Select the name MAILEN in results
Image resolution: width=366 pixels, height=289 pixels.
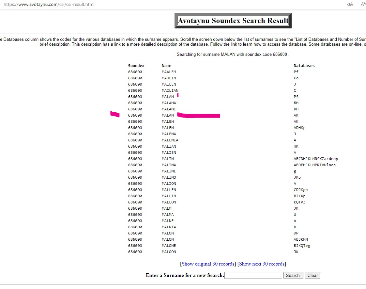point(169,84)
